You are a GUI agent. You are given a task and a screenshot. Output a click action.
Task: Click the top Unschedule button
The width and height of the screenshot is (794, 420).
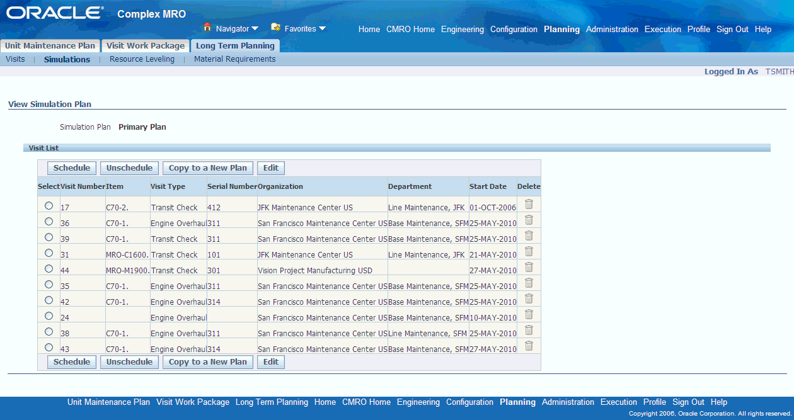click(x=129, y=168)
